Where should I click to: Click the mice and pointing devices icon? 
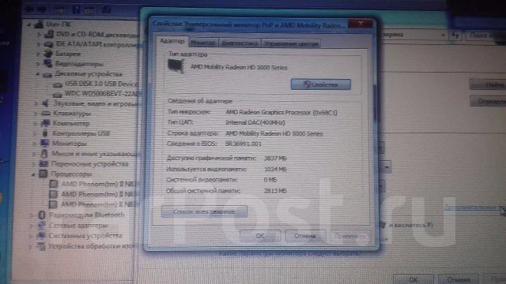[44, 153]
